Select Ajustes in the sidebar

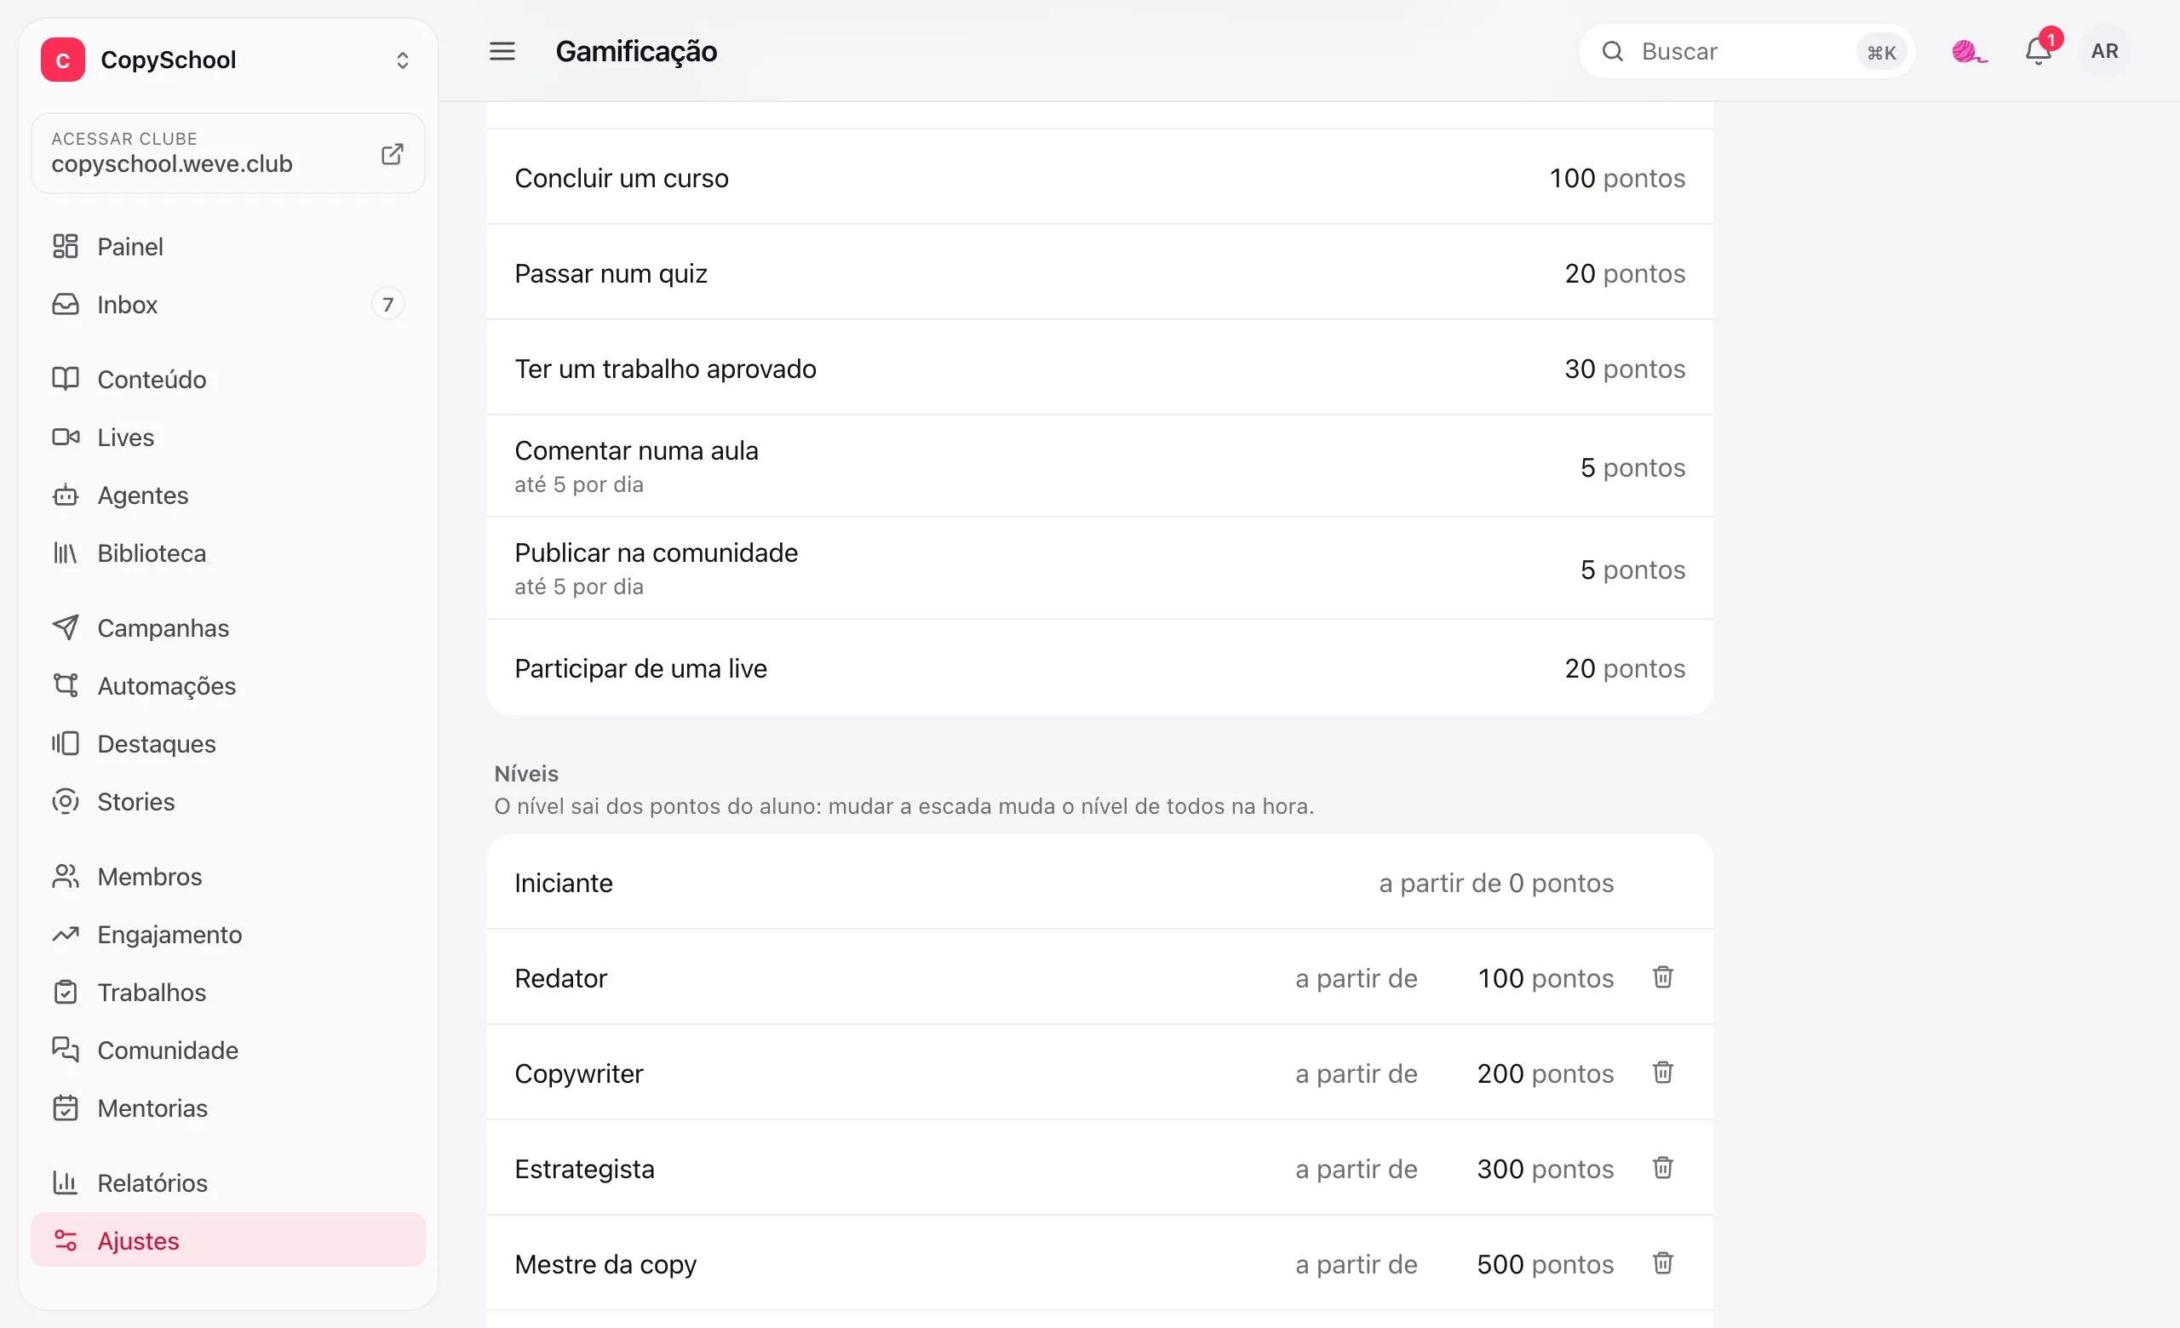point(227,1239)
